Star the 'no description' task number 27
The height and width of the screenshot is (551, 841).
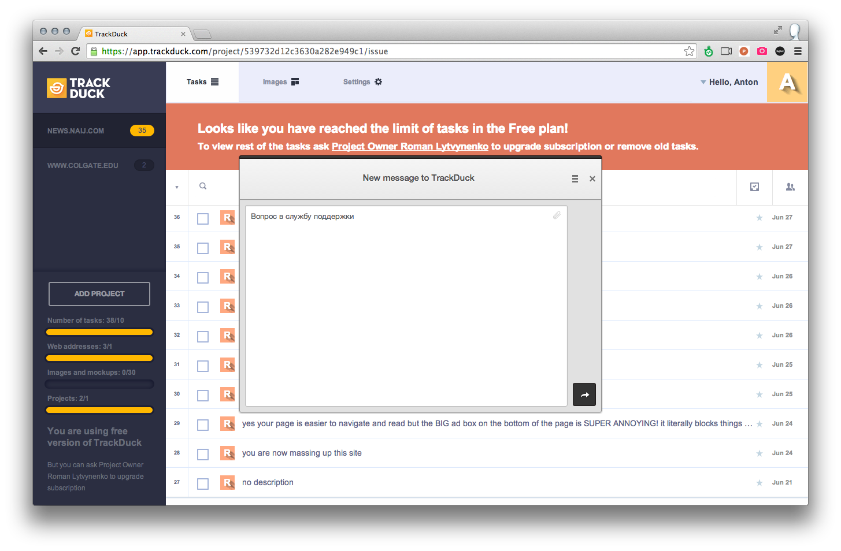760,483
